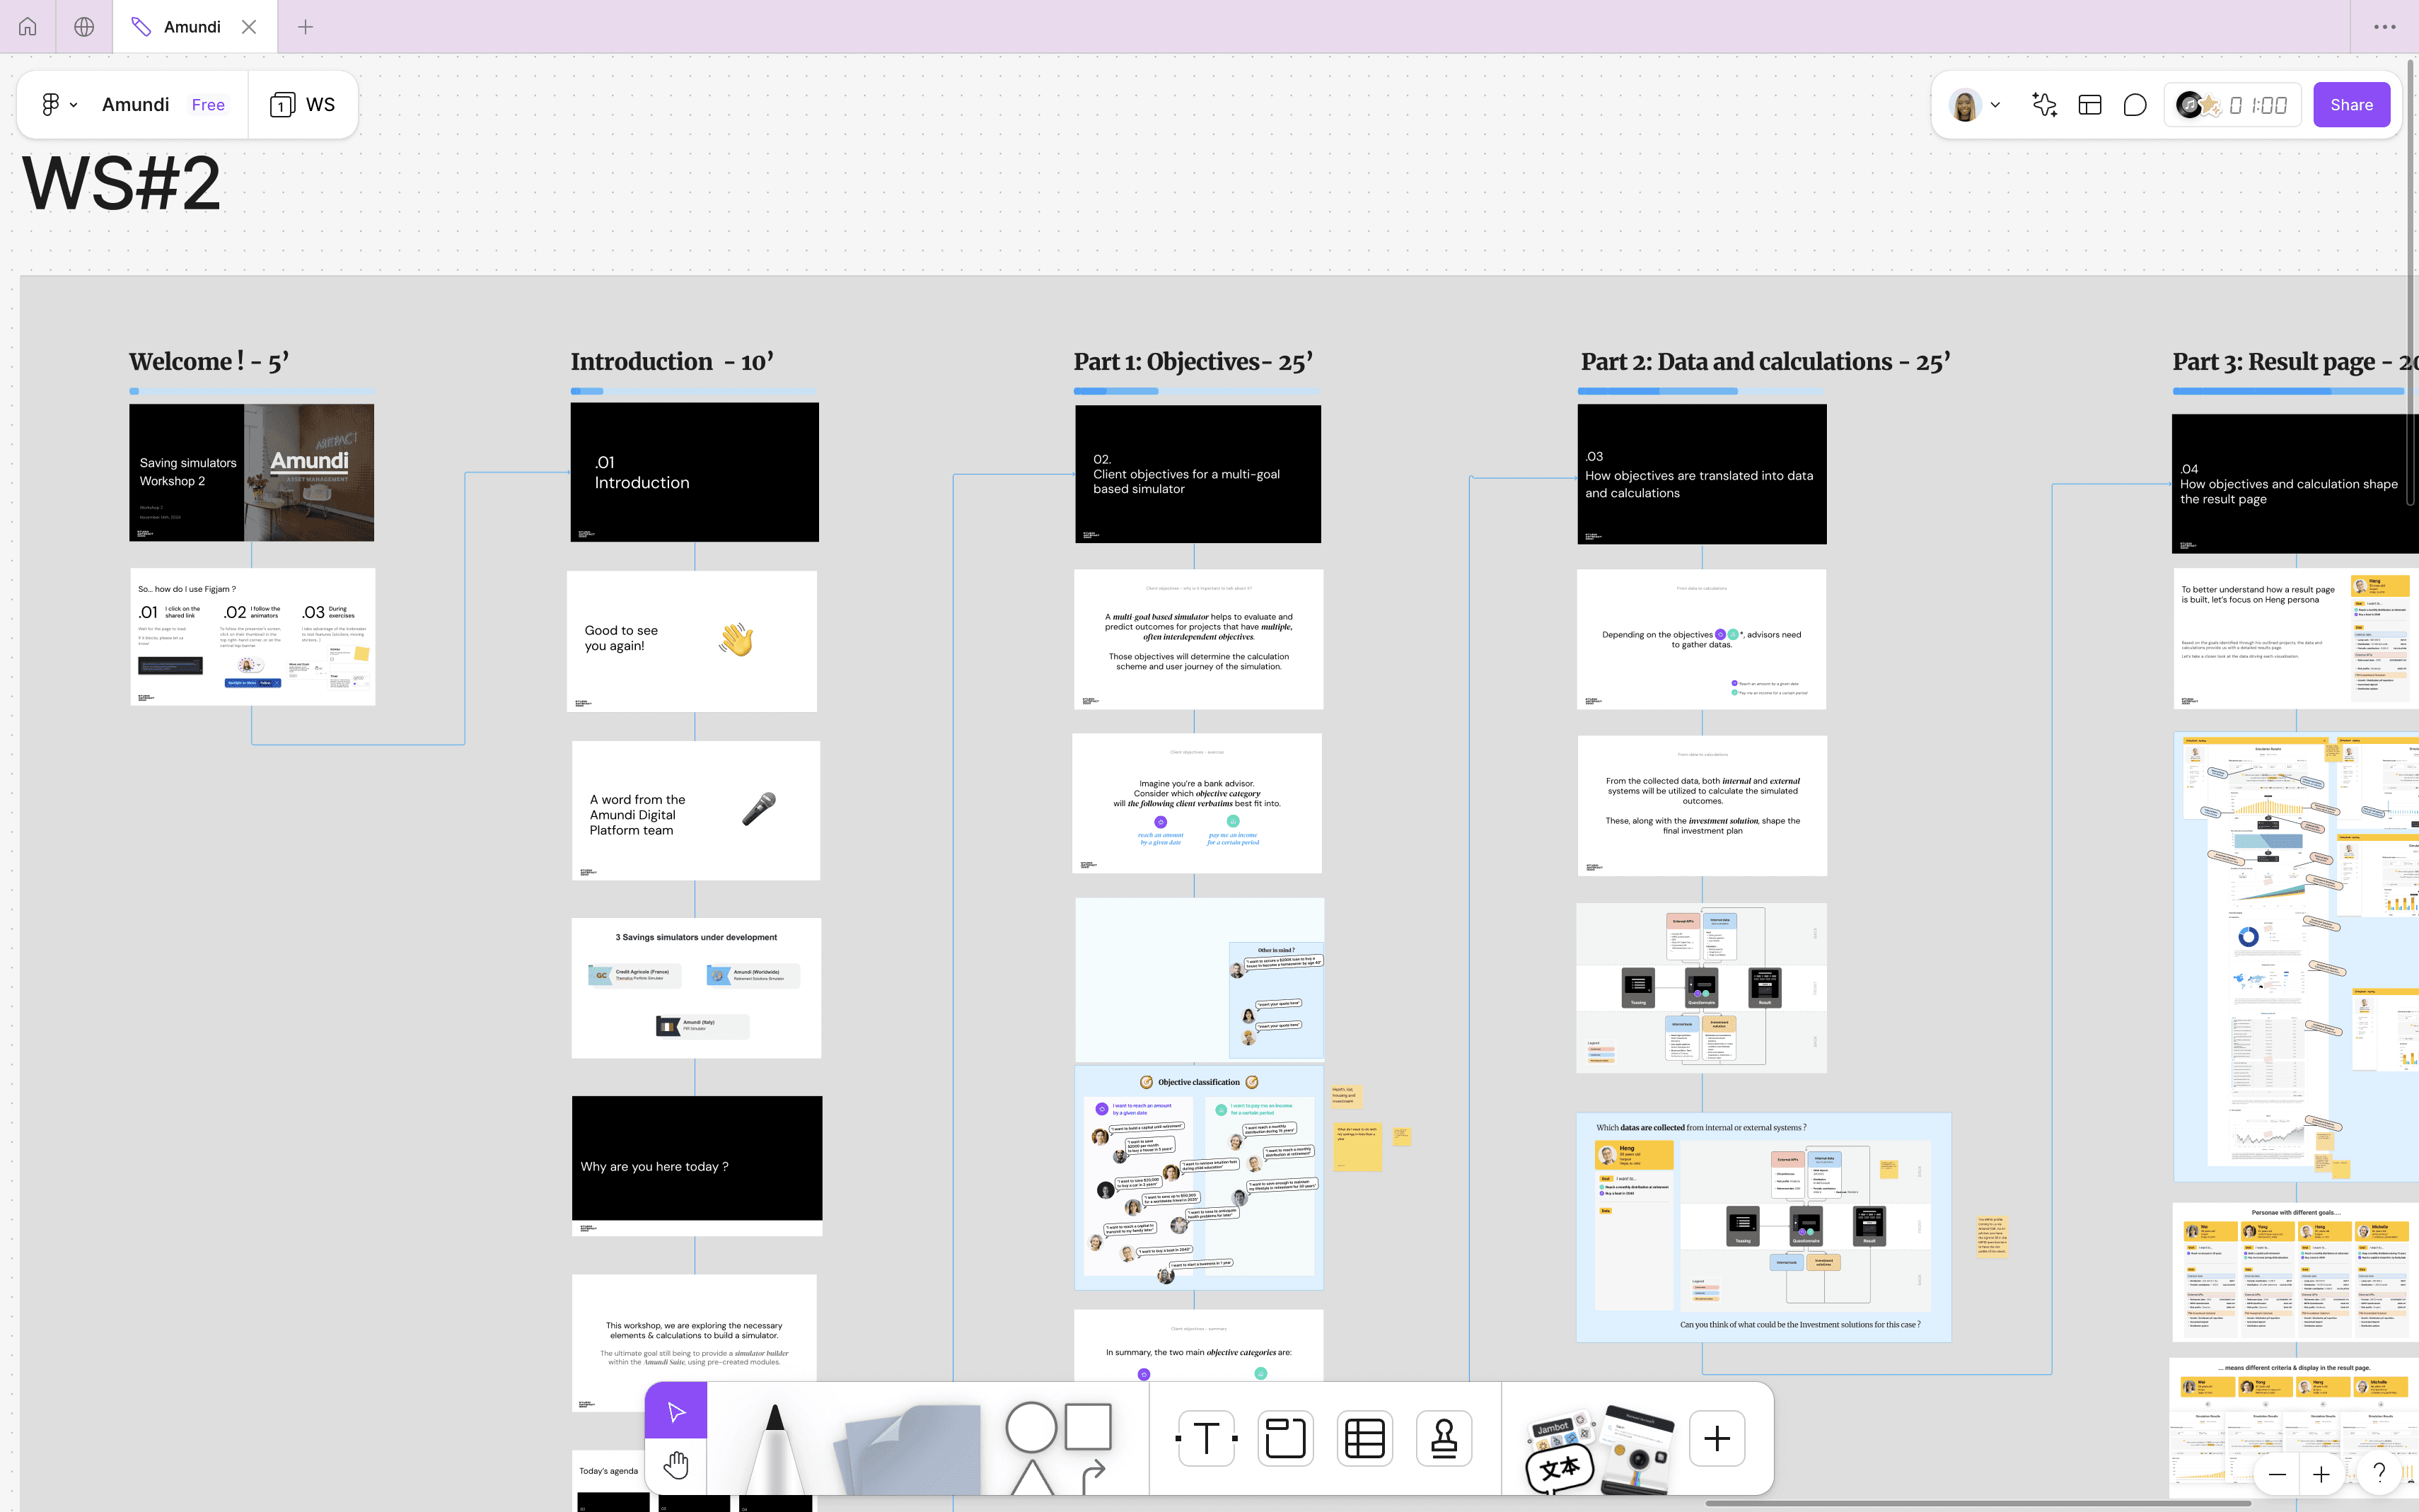Toggle the layout view icon
The height and width of the screenshot is (1512, 2419).
point(2090,105)
